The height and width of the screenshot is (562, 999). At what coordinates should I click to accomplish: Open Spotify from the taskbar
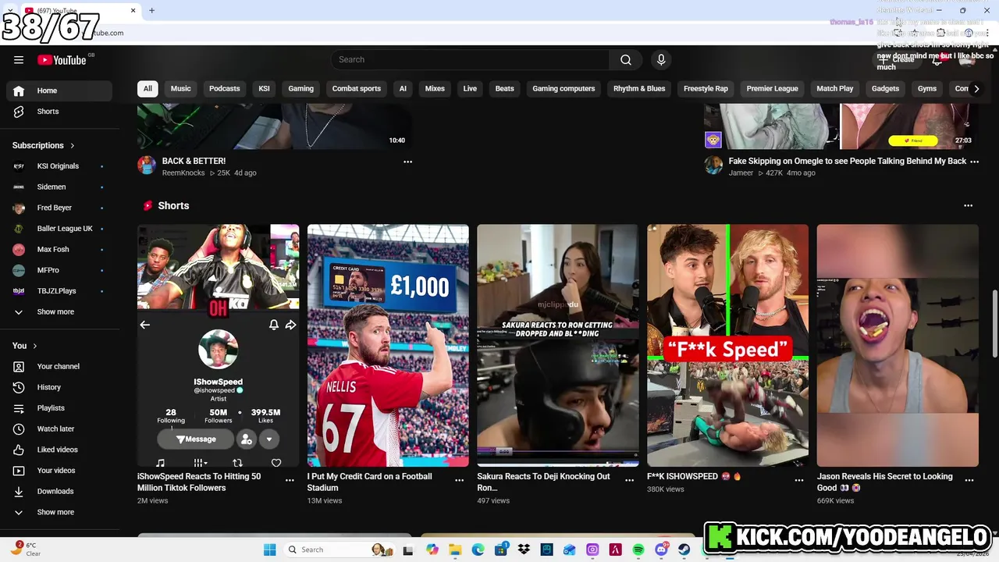638,550
